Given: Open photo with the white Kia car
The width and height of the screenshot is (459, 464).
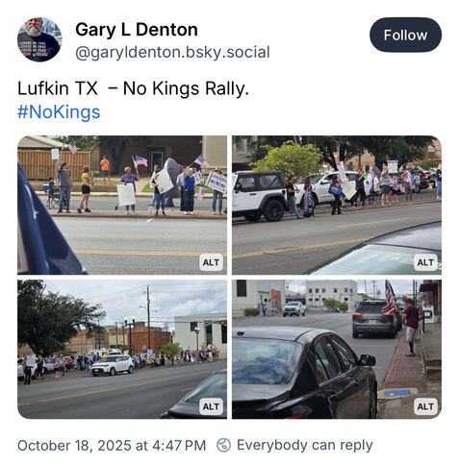Looking at the screenshot, I should (122, 349).
